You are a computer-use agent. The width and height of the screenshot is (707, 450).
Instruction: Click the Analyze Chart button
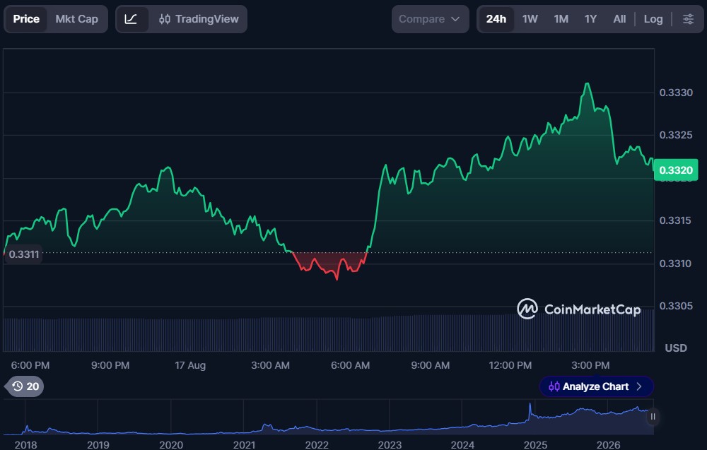596,386
